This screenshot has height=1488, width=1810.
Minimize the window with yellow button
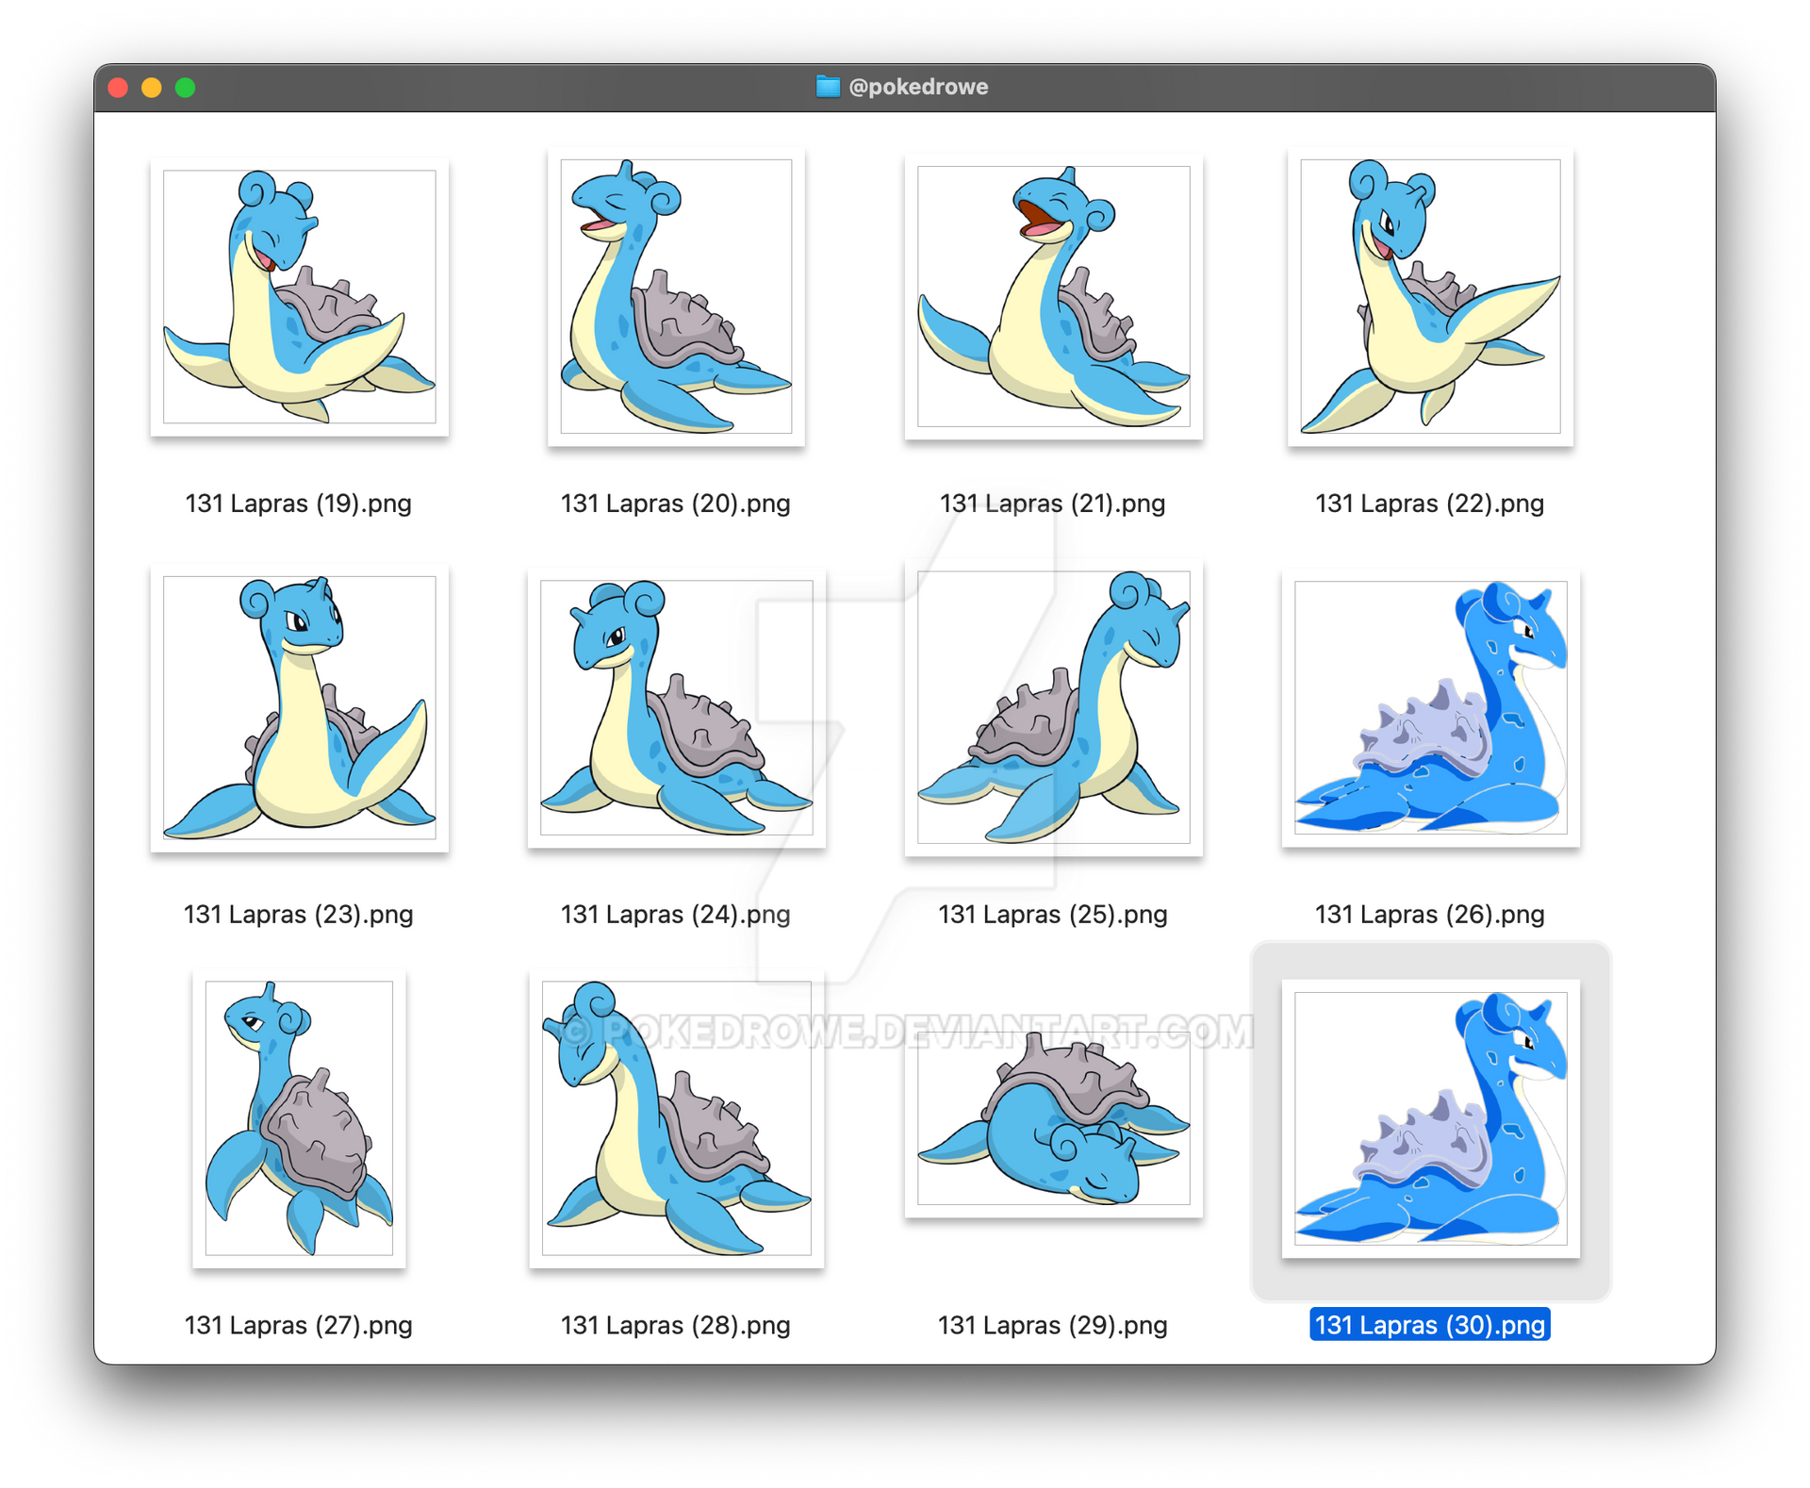(x=152, y=88)
